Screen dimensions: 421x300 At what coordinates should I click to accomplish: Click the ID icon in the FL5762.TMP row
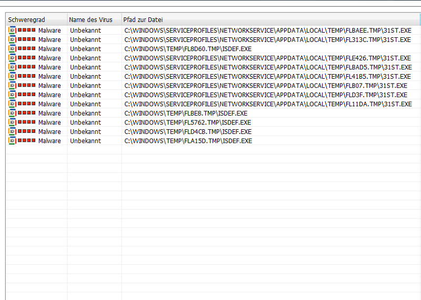[x=12, y=122]
